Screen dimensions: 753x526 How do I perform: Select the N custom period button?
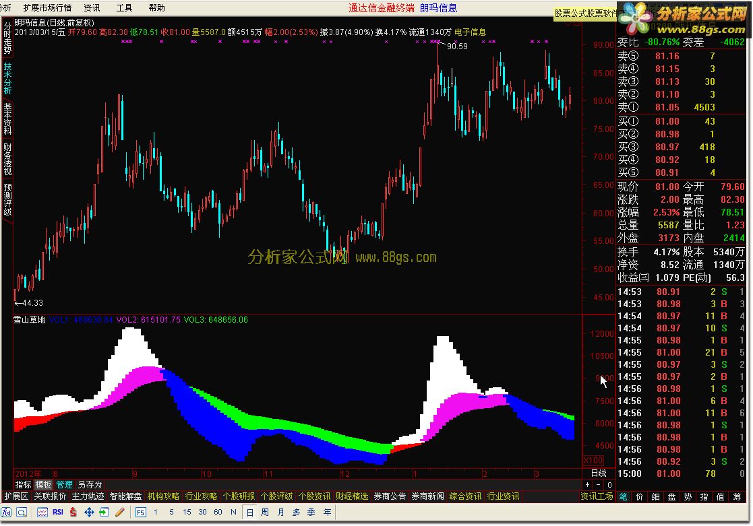233,512
